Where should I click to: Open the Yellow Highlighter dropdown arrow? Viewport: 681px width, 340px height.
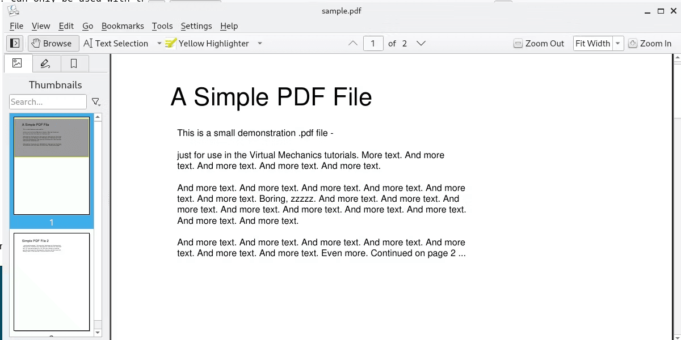pos(259,43)
